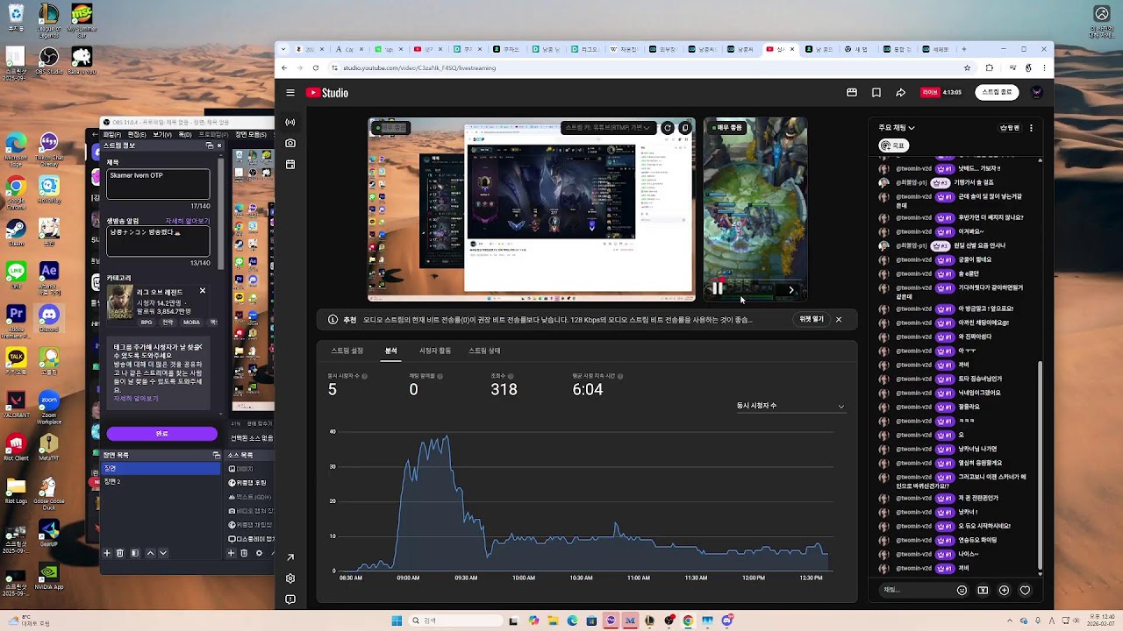Move scene up arrow in OBS
This screenshot has height=631, width=1123.
tap(150, 553)
